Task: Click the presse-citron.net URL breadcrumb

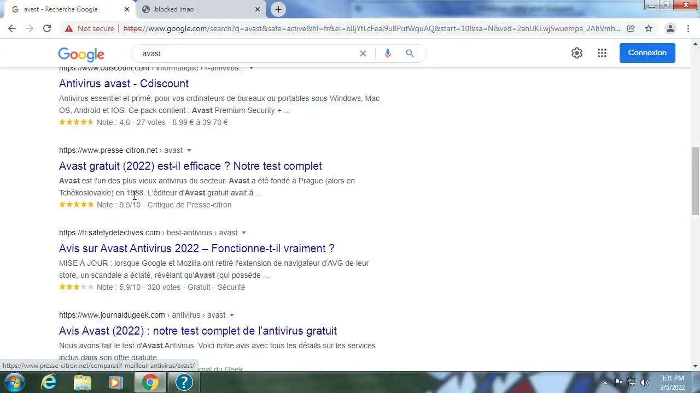Action: (x=120, y=150)
